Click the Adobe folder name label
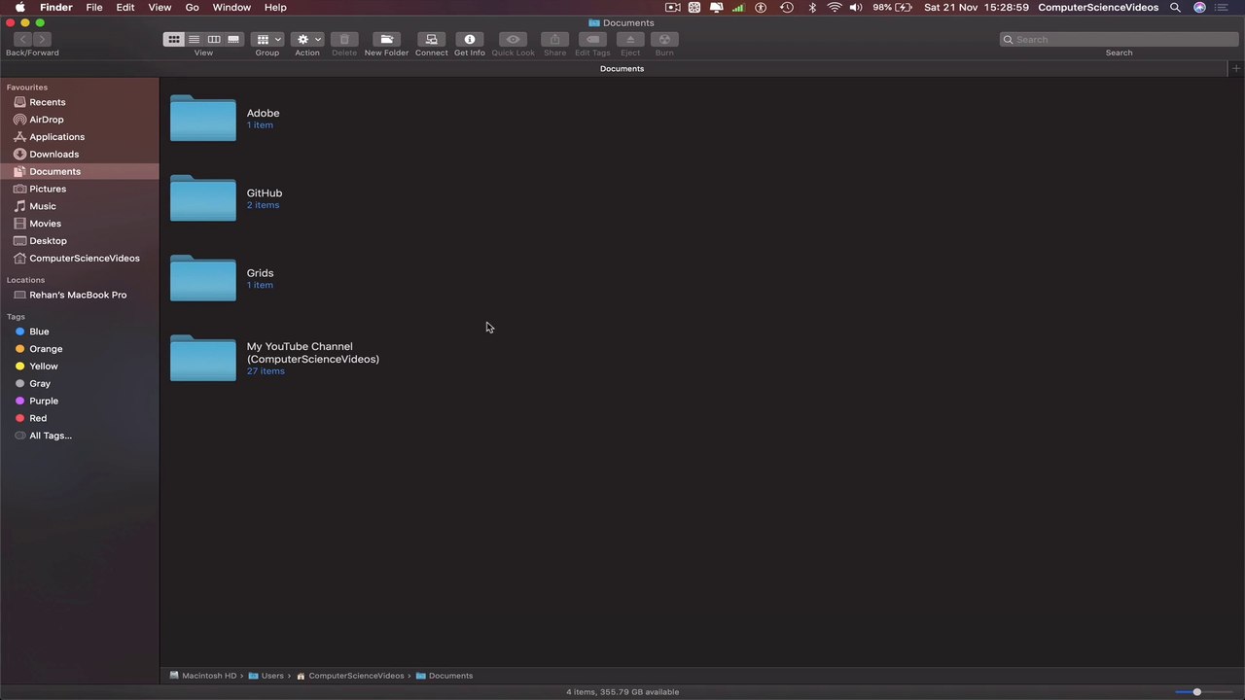Screen dimensions: 1245x700 tap(263, 113)
